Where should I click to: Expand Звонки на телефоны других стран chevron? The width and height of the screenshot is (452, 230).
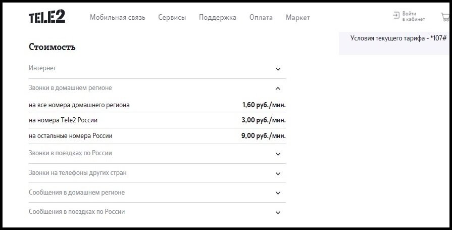point(278,174)
